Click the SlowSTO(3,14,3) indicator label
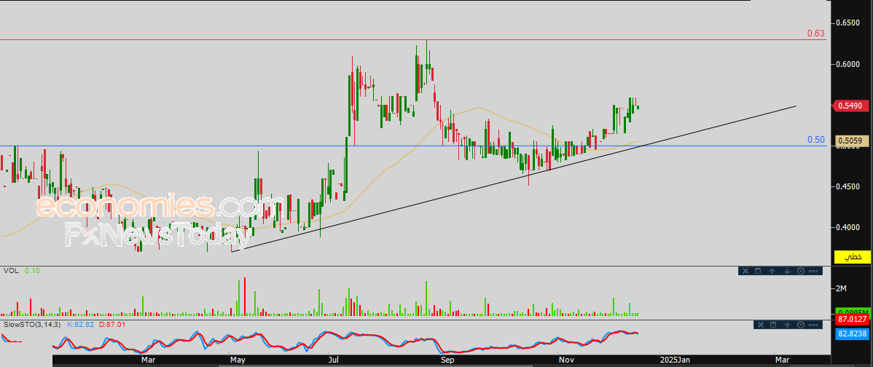873x367 pixels. pos(33,323)
